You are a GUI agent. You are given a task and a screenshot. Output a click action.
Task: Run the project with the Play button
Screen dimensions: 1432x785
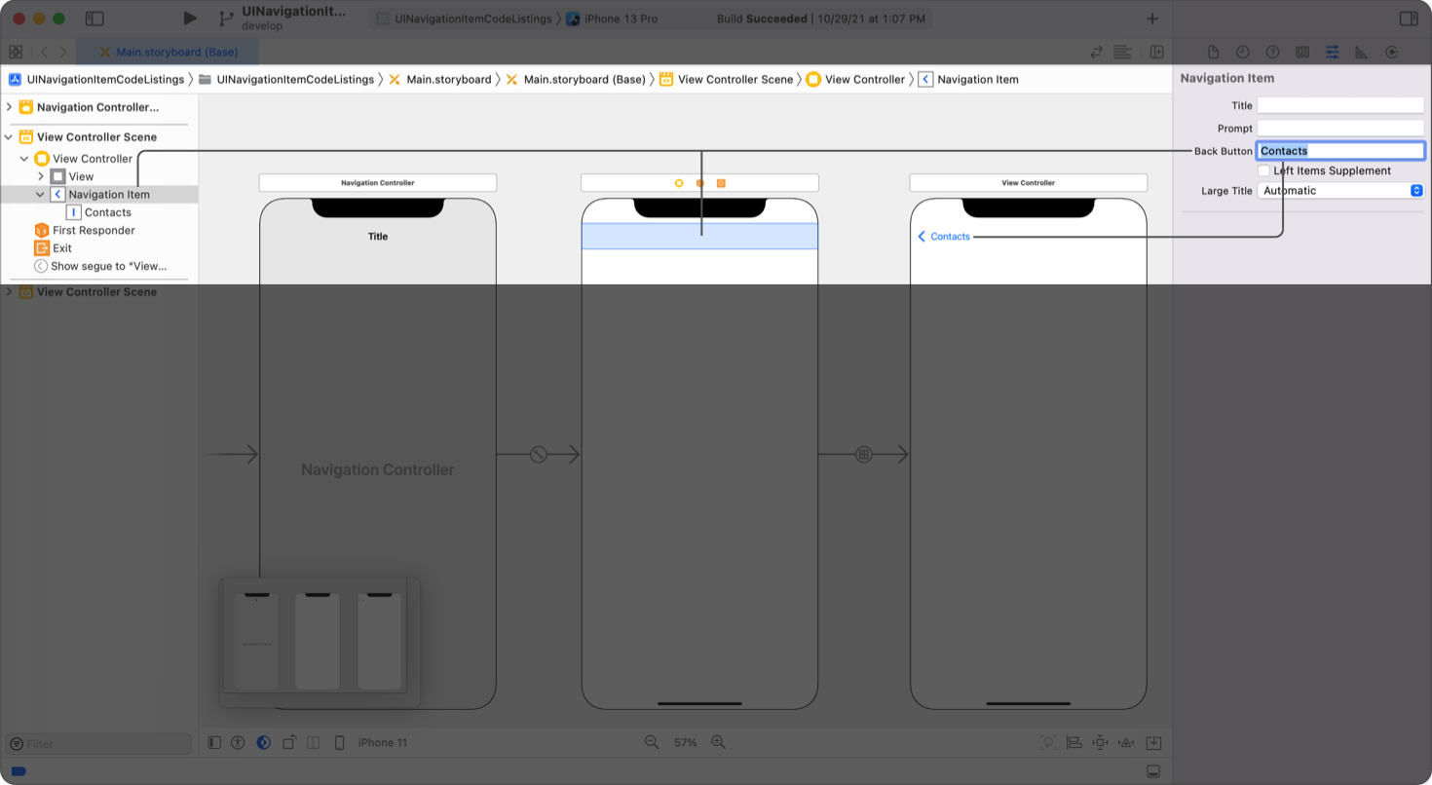point(189,18)
